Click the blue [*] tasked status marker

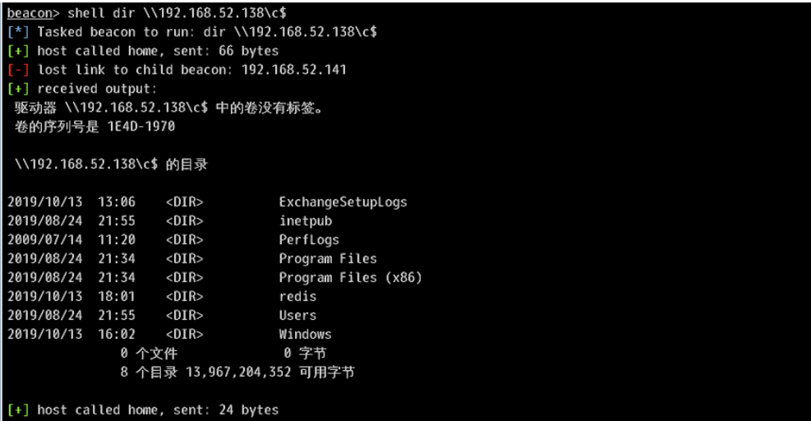coord(18,32)
